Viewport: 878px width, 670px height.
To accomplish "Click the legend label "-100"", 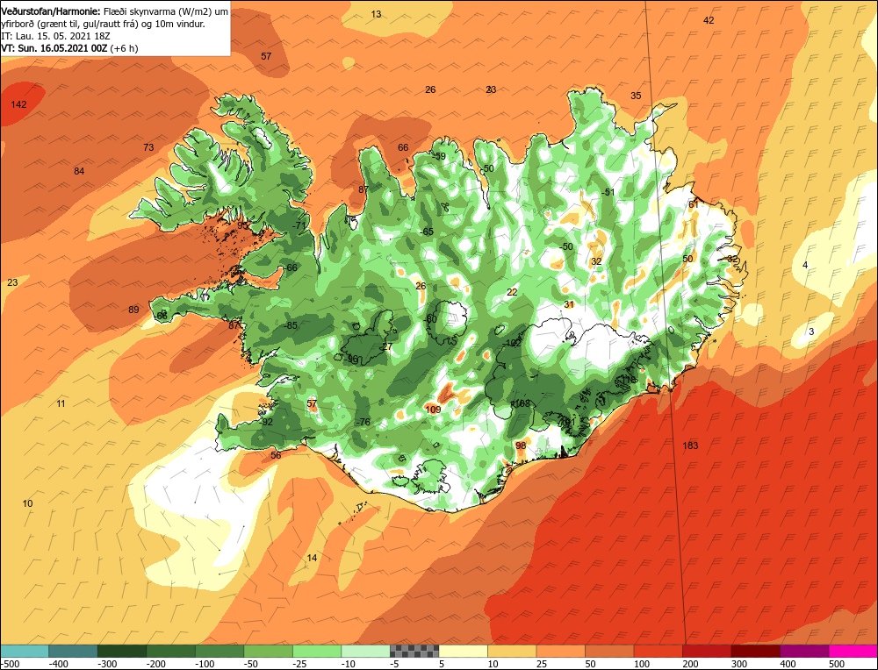I will [205, 664].
